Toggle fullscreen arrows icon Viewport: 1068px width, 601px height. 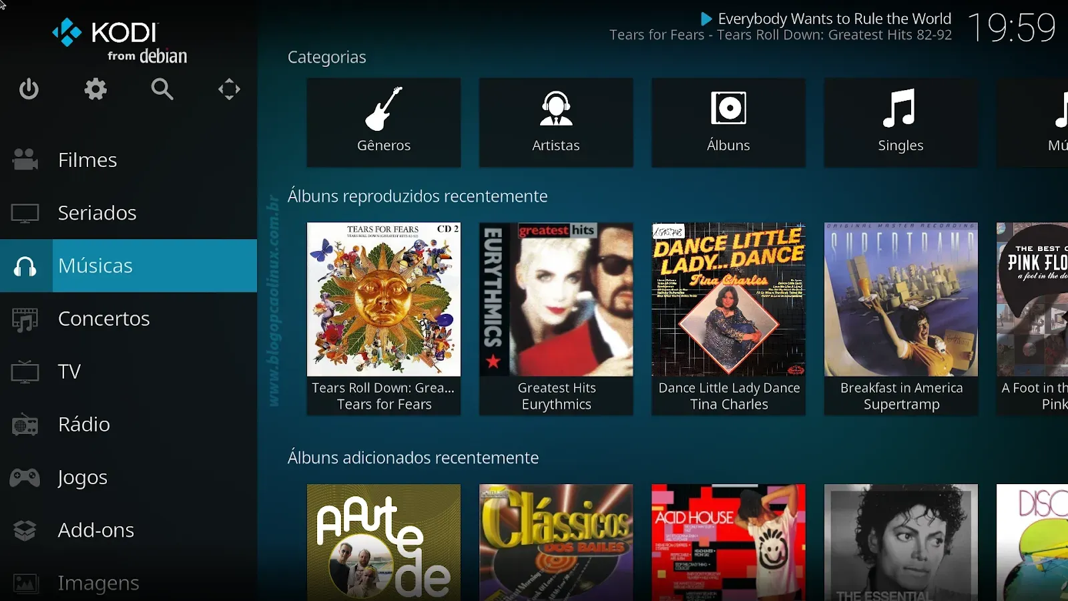229,89
